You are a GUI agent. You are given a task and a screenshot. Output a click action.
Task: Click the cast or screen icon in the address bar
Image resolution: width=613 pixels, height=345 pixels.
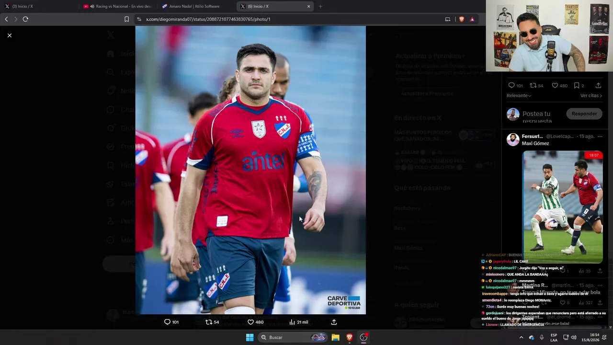click(x=448, y=19)
